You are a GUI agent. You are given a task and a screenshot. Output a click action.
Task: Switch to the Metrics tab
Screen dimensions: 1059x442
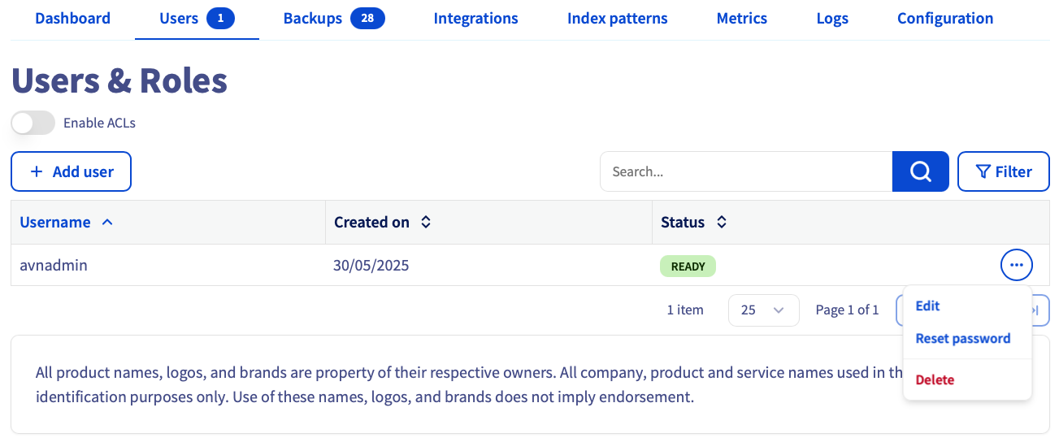click(742, 18)
